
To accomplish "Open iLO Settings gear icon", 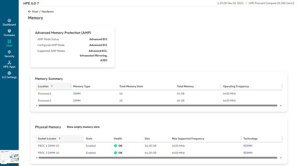I will [x=9, y=73].
